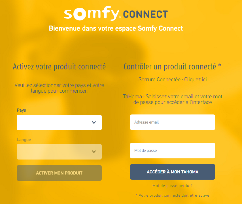
Task: Click the Veuillez sélectionner votre pays text
Action: pos(59,88)
